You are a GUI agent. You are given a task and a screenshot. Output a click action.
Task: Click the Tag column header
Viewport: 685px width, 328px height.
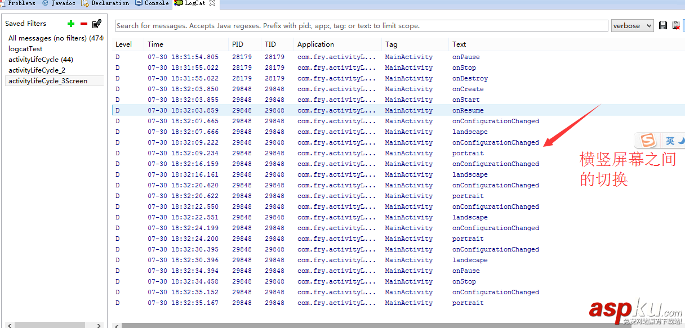click(415, 44)
